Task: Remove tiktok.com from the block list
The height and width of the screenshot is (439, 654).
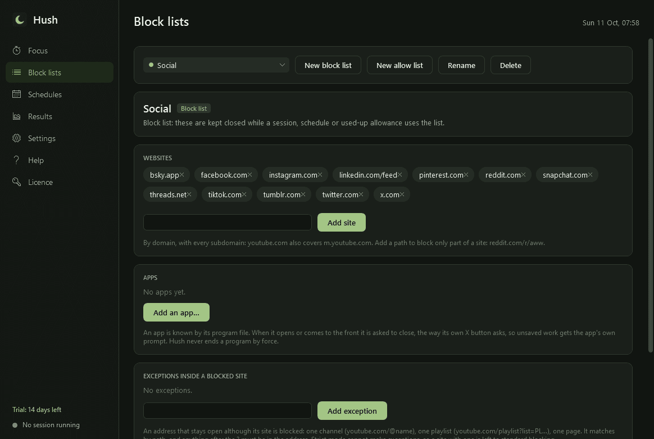Action: (244, 194)
